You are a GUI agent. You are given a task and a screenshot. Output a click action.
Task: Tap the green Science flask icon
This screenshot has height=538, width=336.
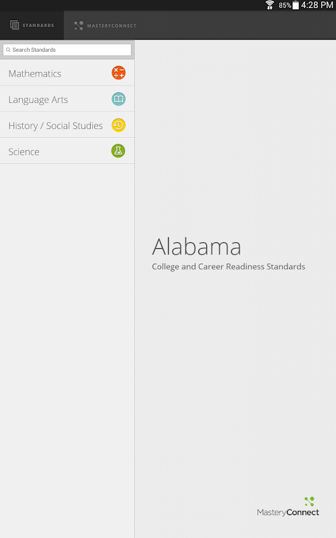coord(118,151)
